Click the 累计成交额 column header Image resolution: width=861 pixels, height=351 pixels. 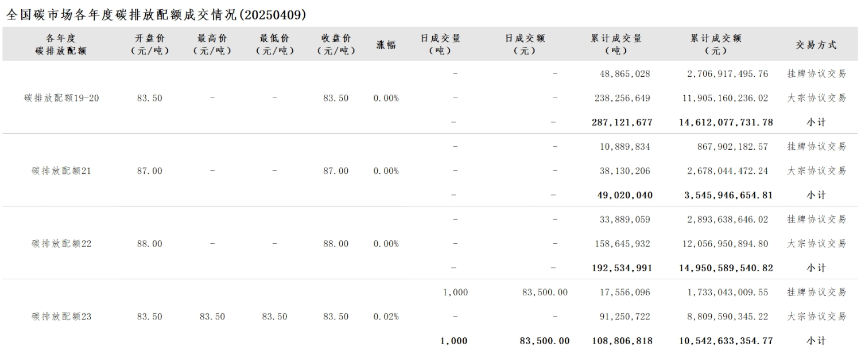pos(716,44)
